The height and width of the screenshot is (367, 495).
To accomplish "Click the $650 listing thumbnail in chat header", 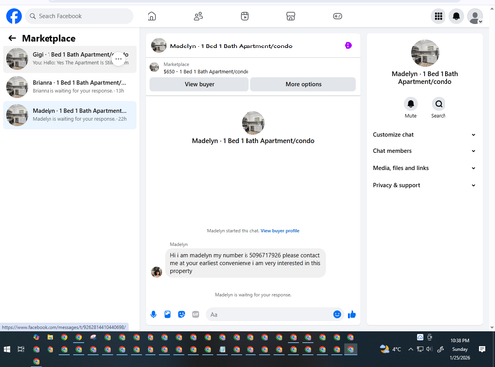I will 154,67.
